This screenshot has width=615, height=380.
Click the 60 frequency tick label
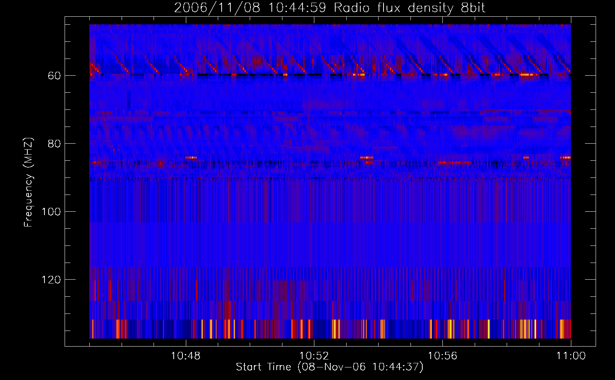[54, 76]
